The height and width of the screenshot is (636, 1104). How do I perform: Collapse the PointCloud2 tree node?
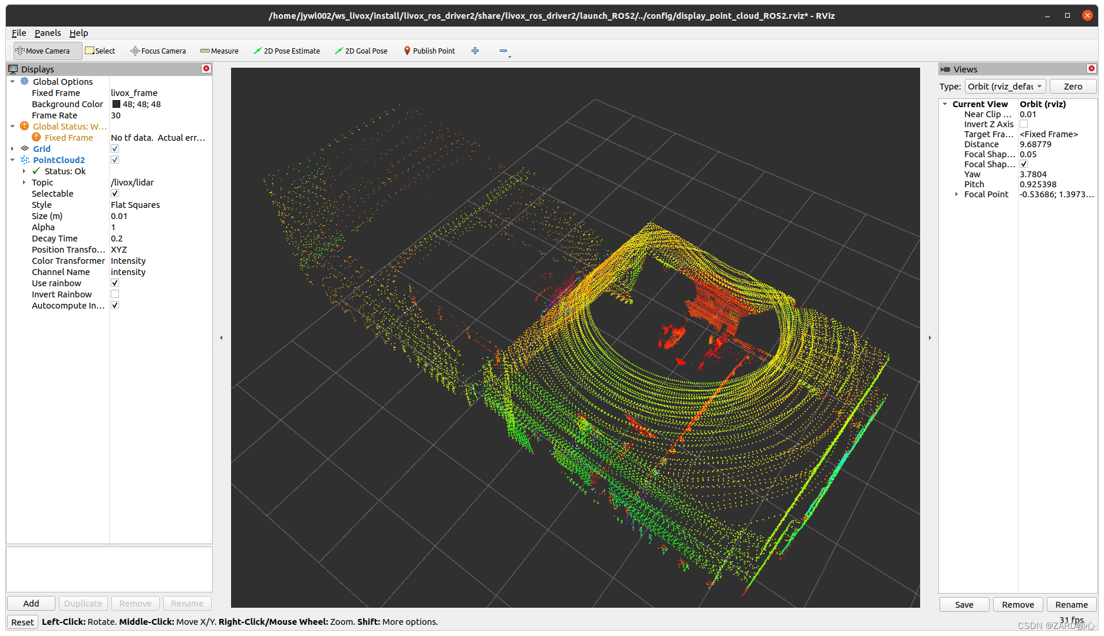(x=12, y=160)
